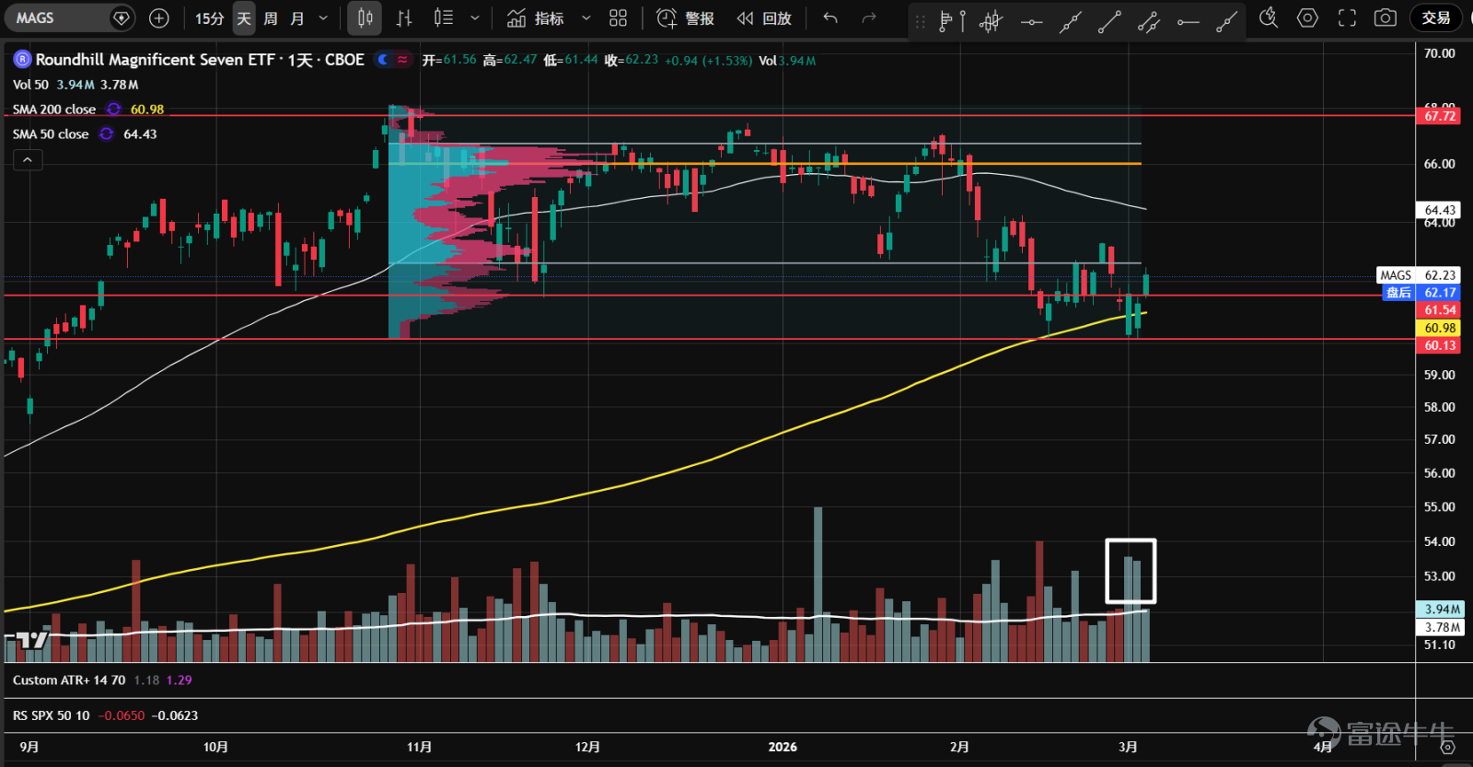The width and height of the screenshot is (1473, 767).
Task: Select the trend line drawing tool
Action: pyautogui.click(x=1109, y=21)
